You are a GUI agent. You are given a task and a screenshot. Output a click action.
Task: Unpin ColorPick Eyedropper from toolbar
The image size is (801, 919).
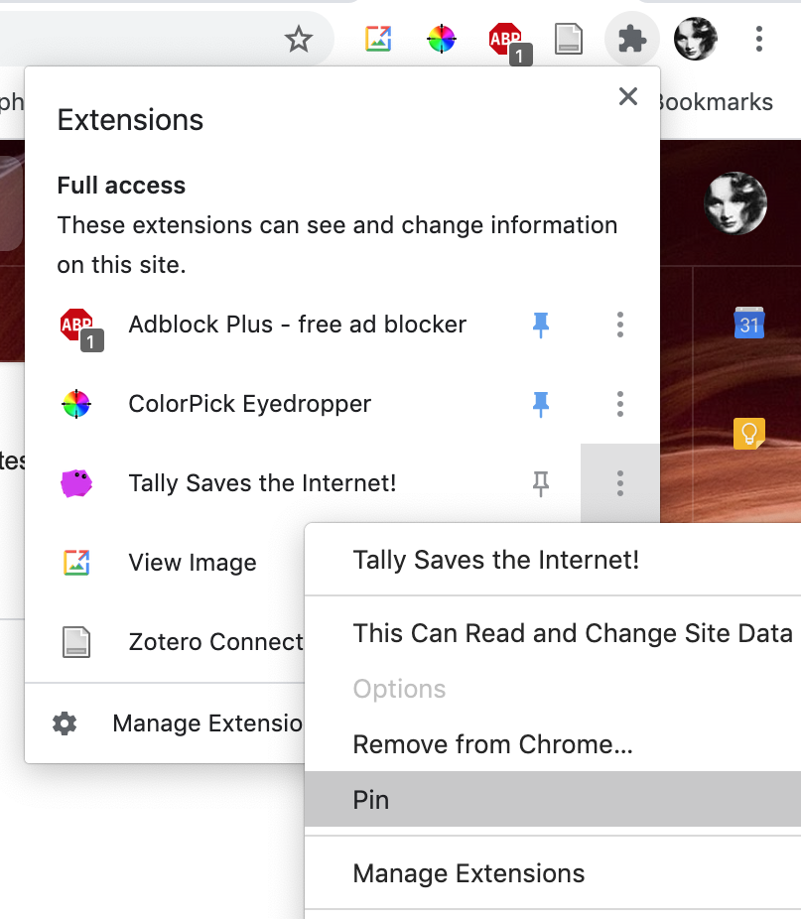click(541, 404)
